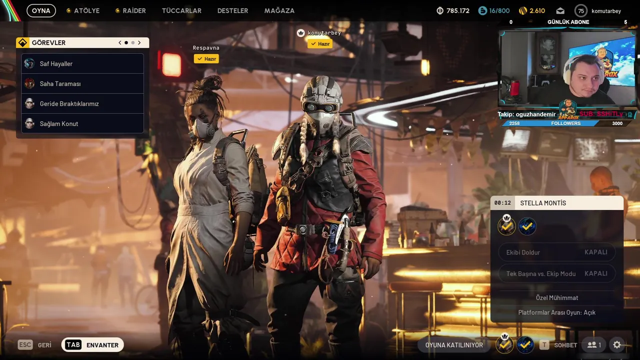Image resolution: width=640 pixels, height=360 pixels.
Task: Open the Saf Hayaller quest
Action: (82, 63)
